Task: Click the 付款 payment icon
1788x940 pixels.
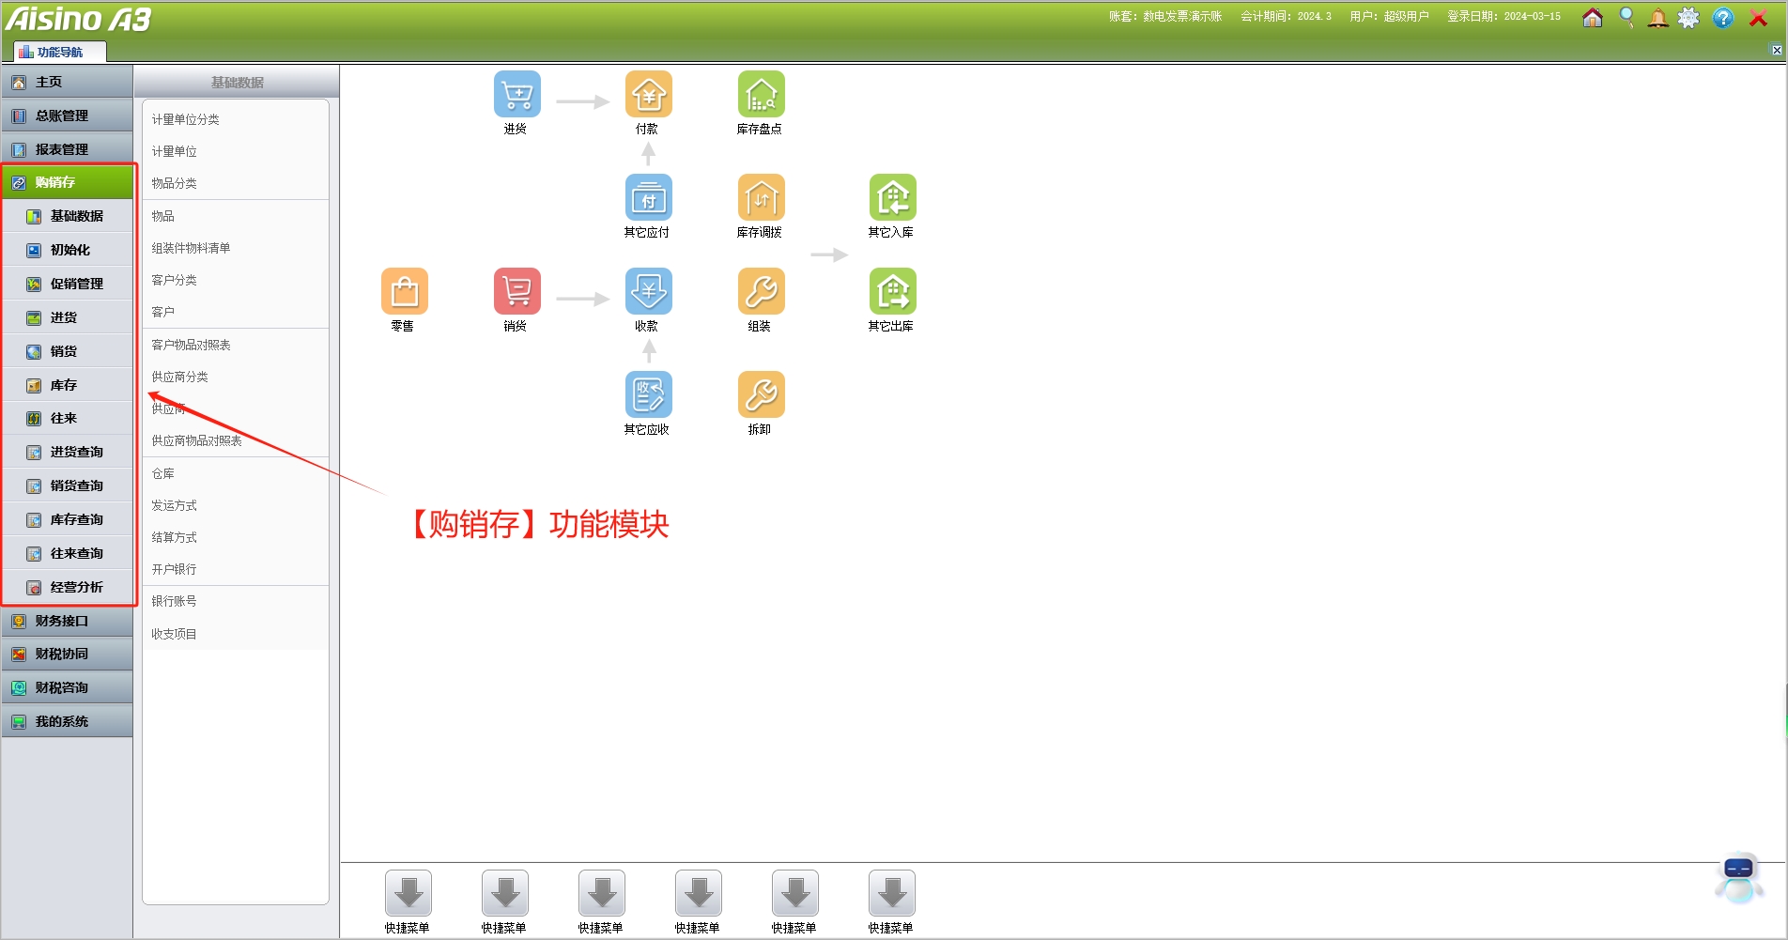Action: click(x=648, y=95)
